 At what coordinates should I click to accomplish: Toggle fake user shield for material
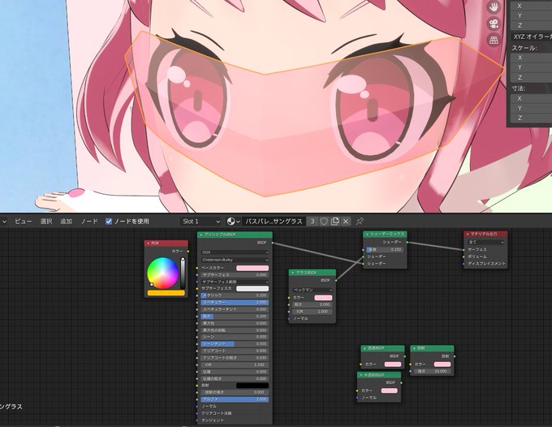pyautogui.click(x=324, y=222)
